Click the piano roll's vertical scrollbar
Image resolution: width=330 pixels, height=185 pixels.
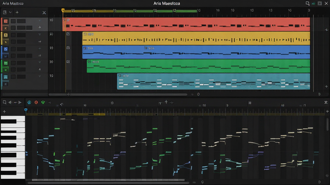coord(328,124)
